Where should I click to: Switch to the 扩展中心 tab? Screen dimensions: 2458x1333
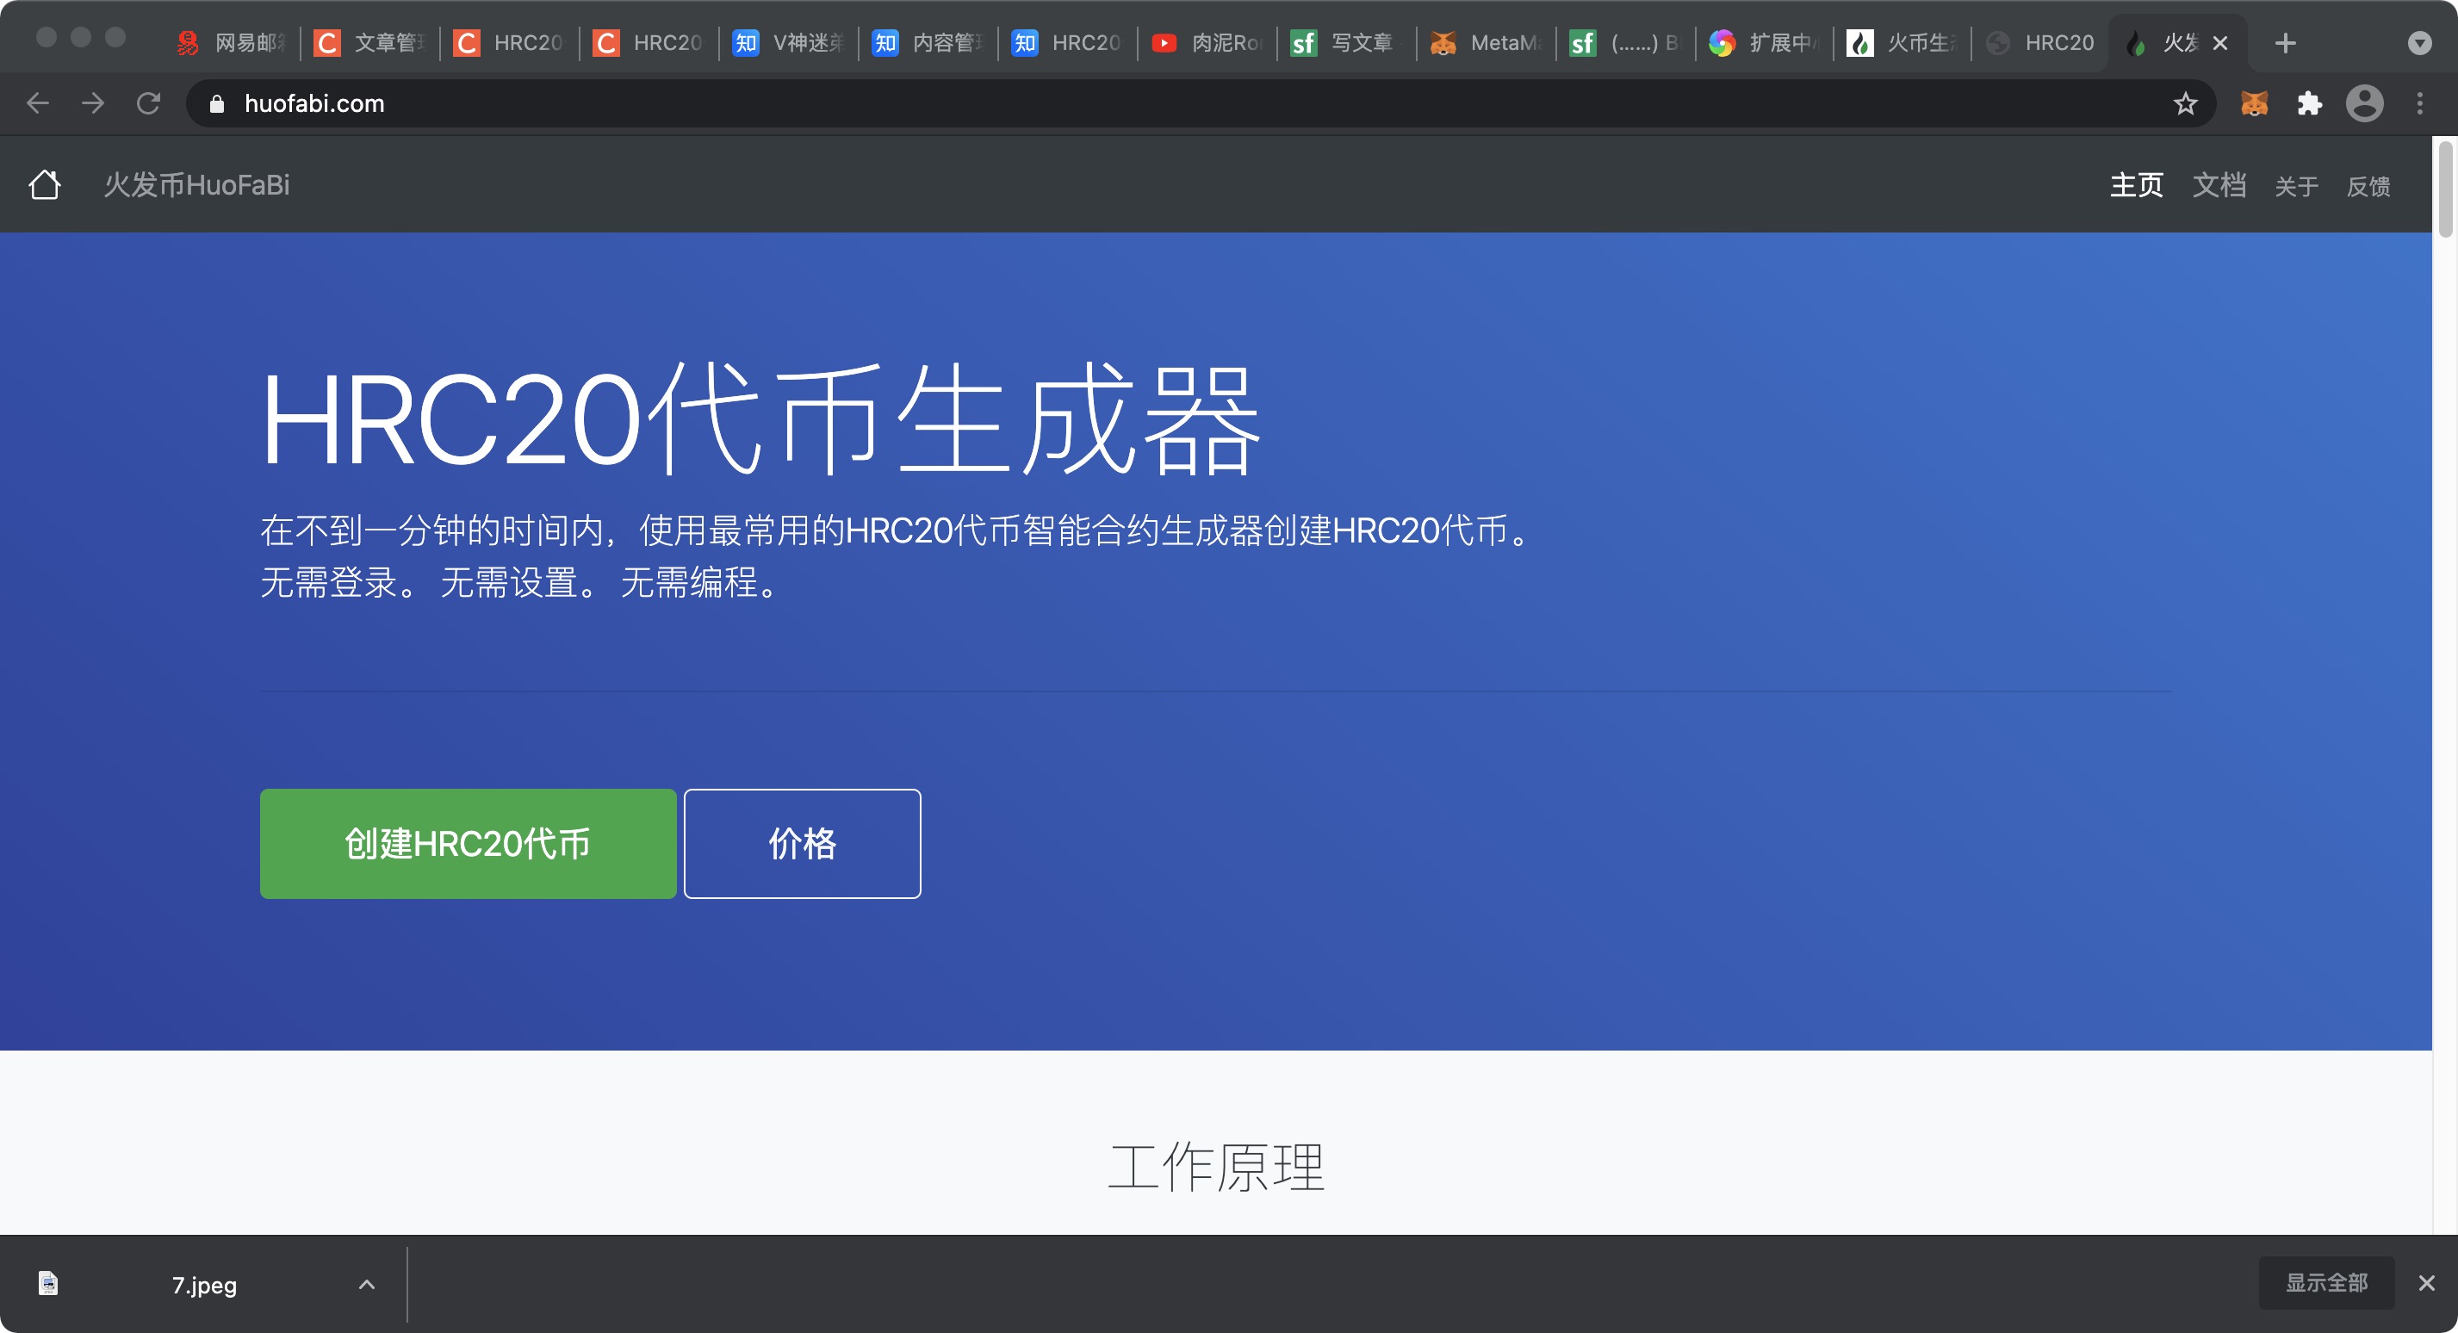tap(1766, 43)
